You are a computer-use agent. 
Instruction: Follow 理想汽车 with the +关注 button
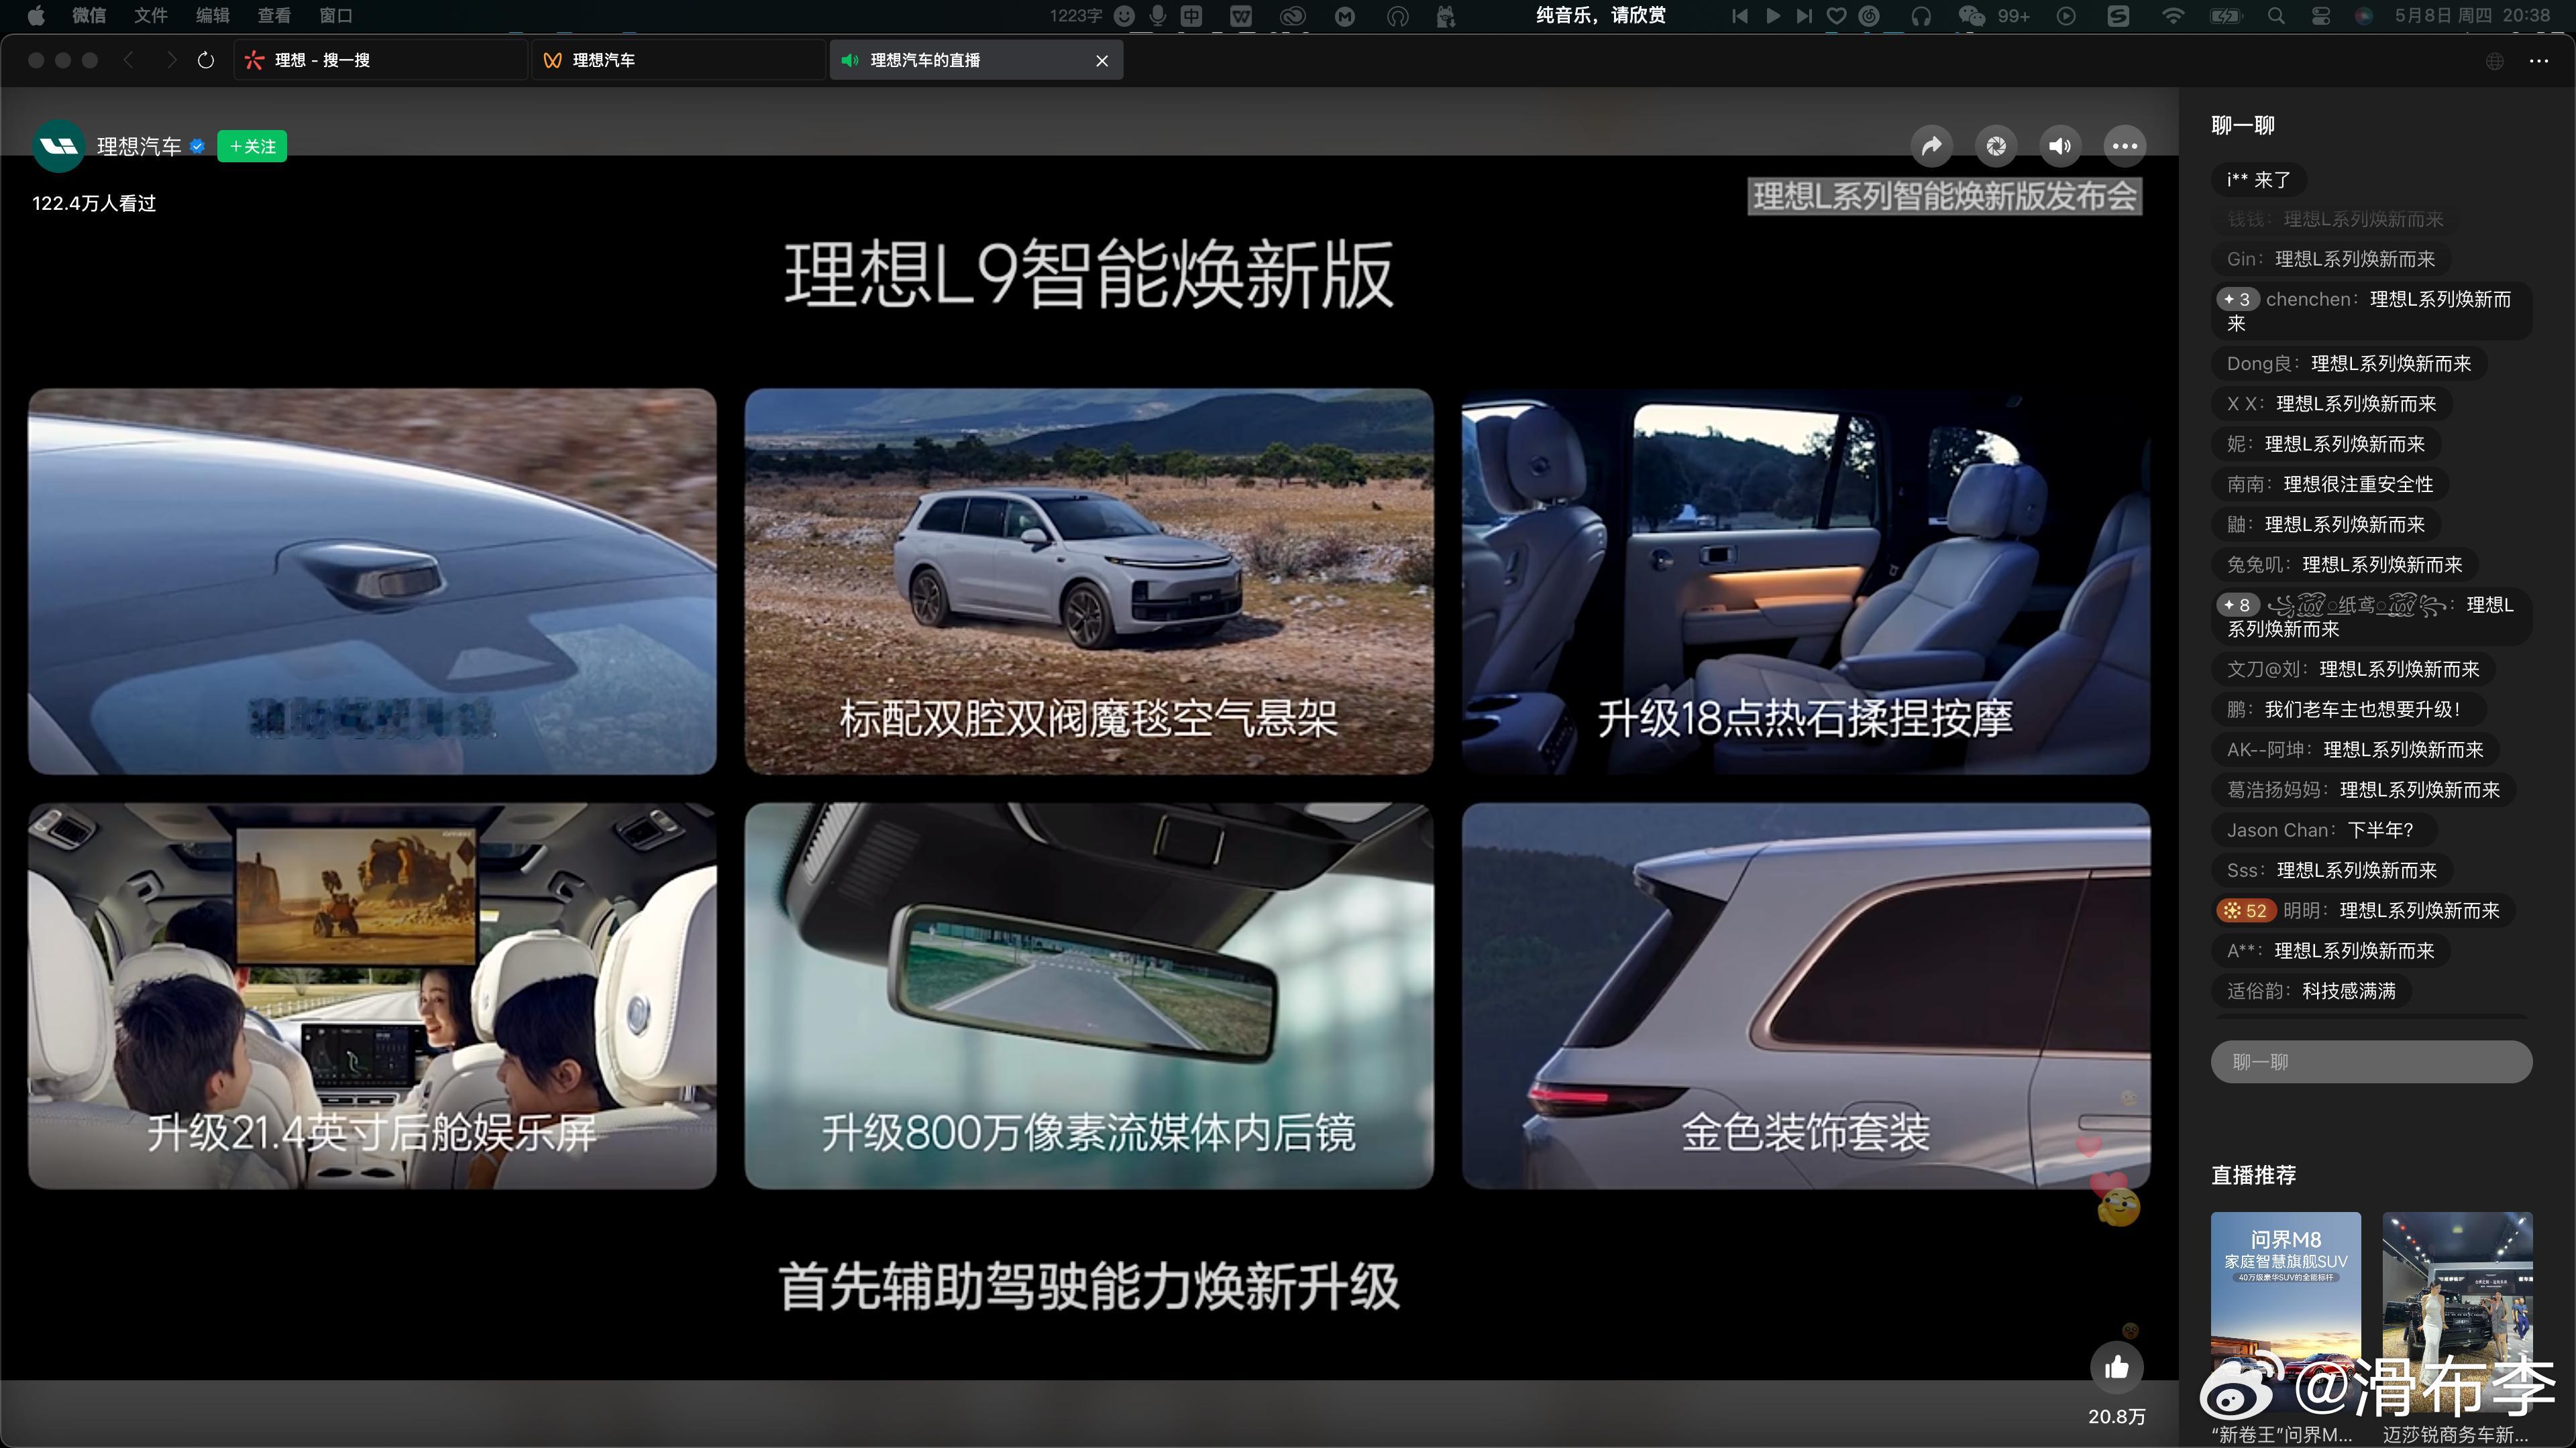click(x=252, y=146)
